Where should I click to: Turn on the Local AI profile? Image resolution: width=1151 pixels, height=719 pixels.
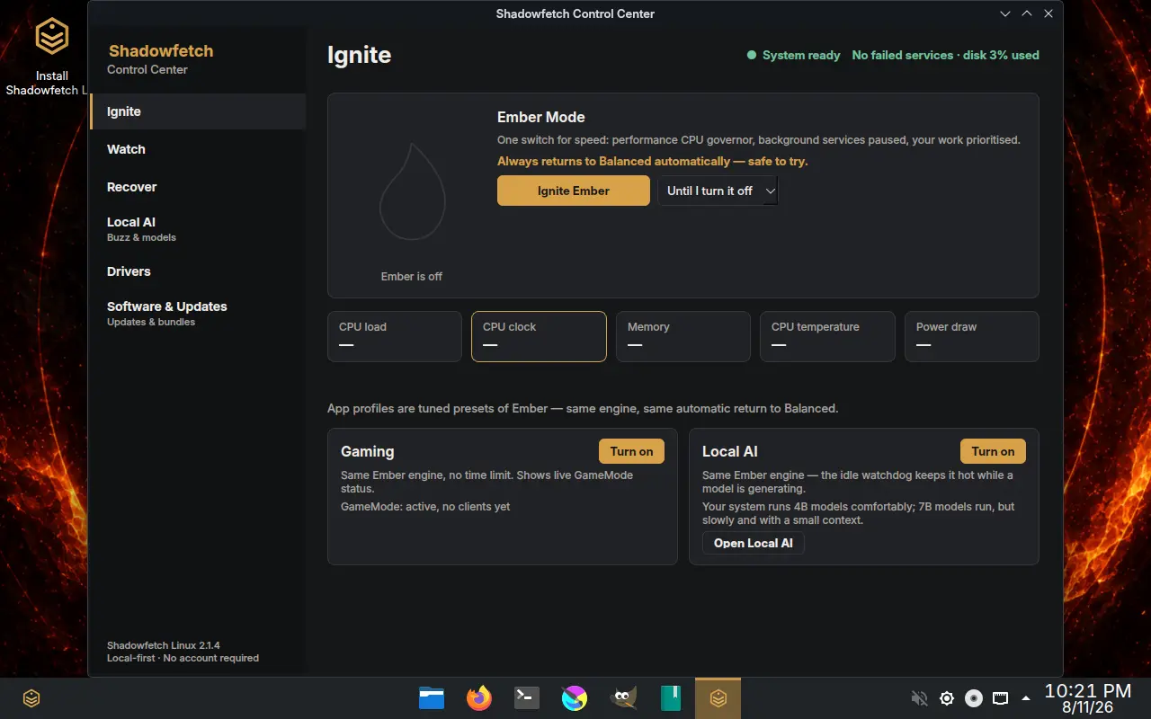(993, 451)
